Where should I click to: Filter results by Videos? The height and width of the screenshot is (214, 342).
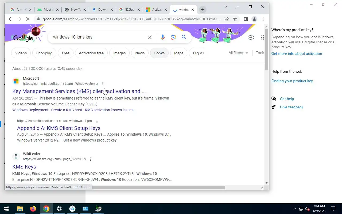[21, 53]
